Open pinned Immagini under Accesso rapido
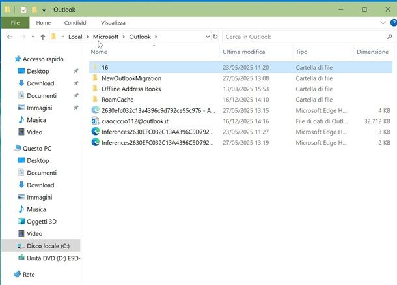Viewport: 397px width, 285px height. [x=40, y=108]
